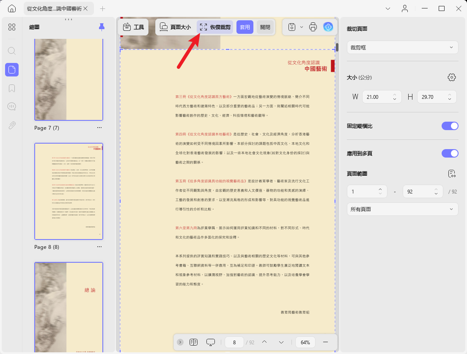
Task: Open the tab list dropdown chevron
Action: 388,8
